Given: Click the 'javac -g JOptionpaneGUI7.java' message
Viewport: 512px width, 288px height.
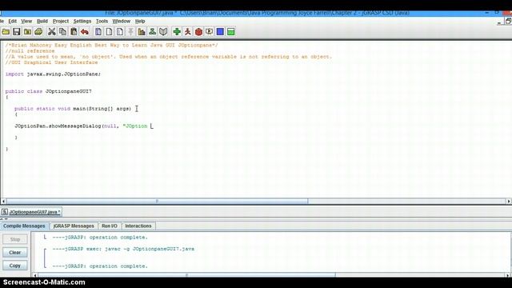Looking at the screenshot, I should tap(123, 249).
